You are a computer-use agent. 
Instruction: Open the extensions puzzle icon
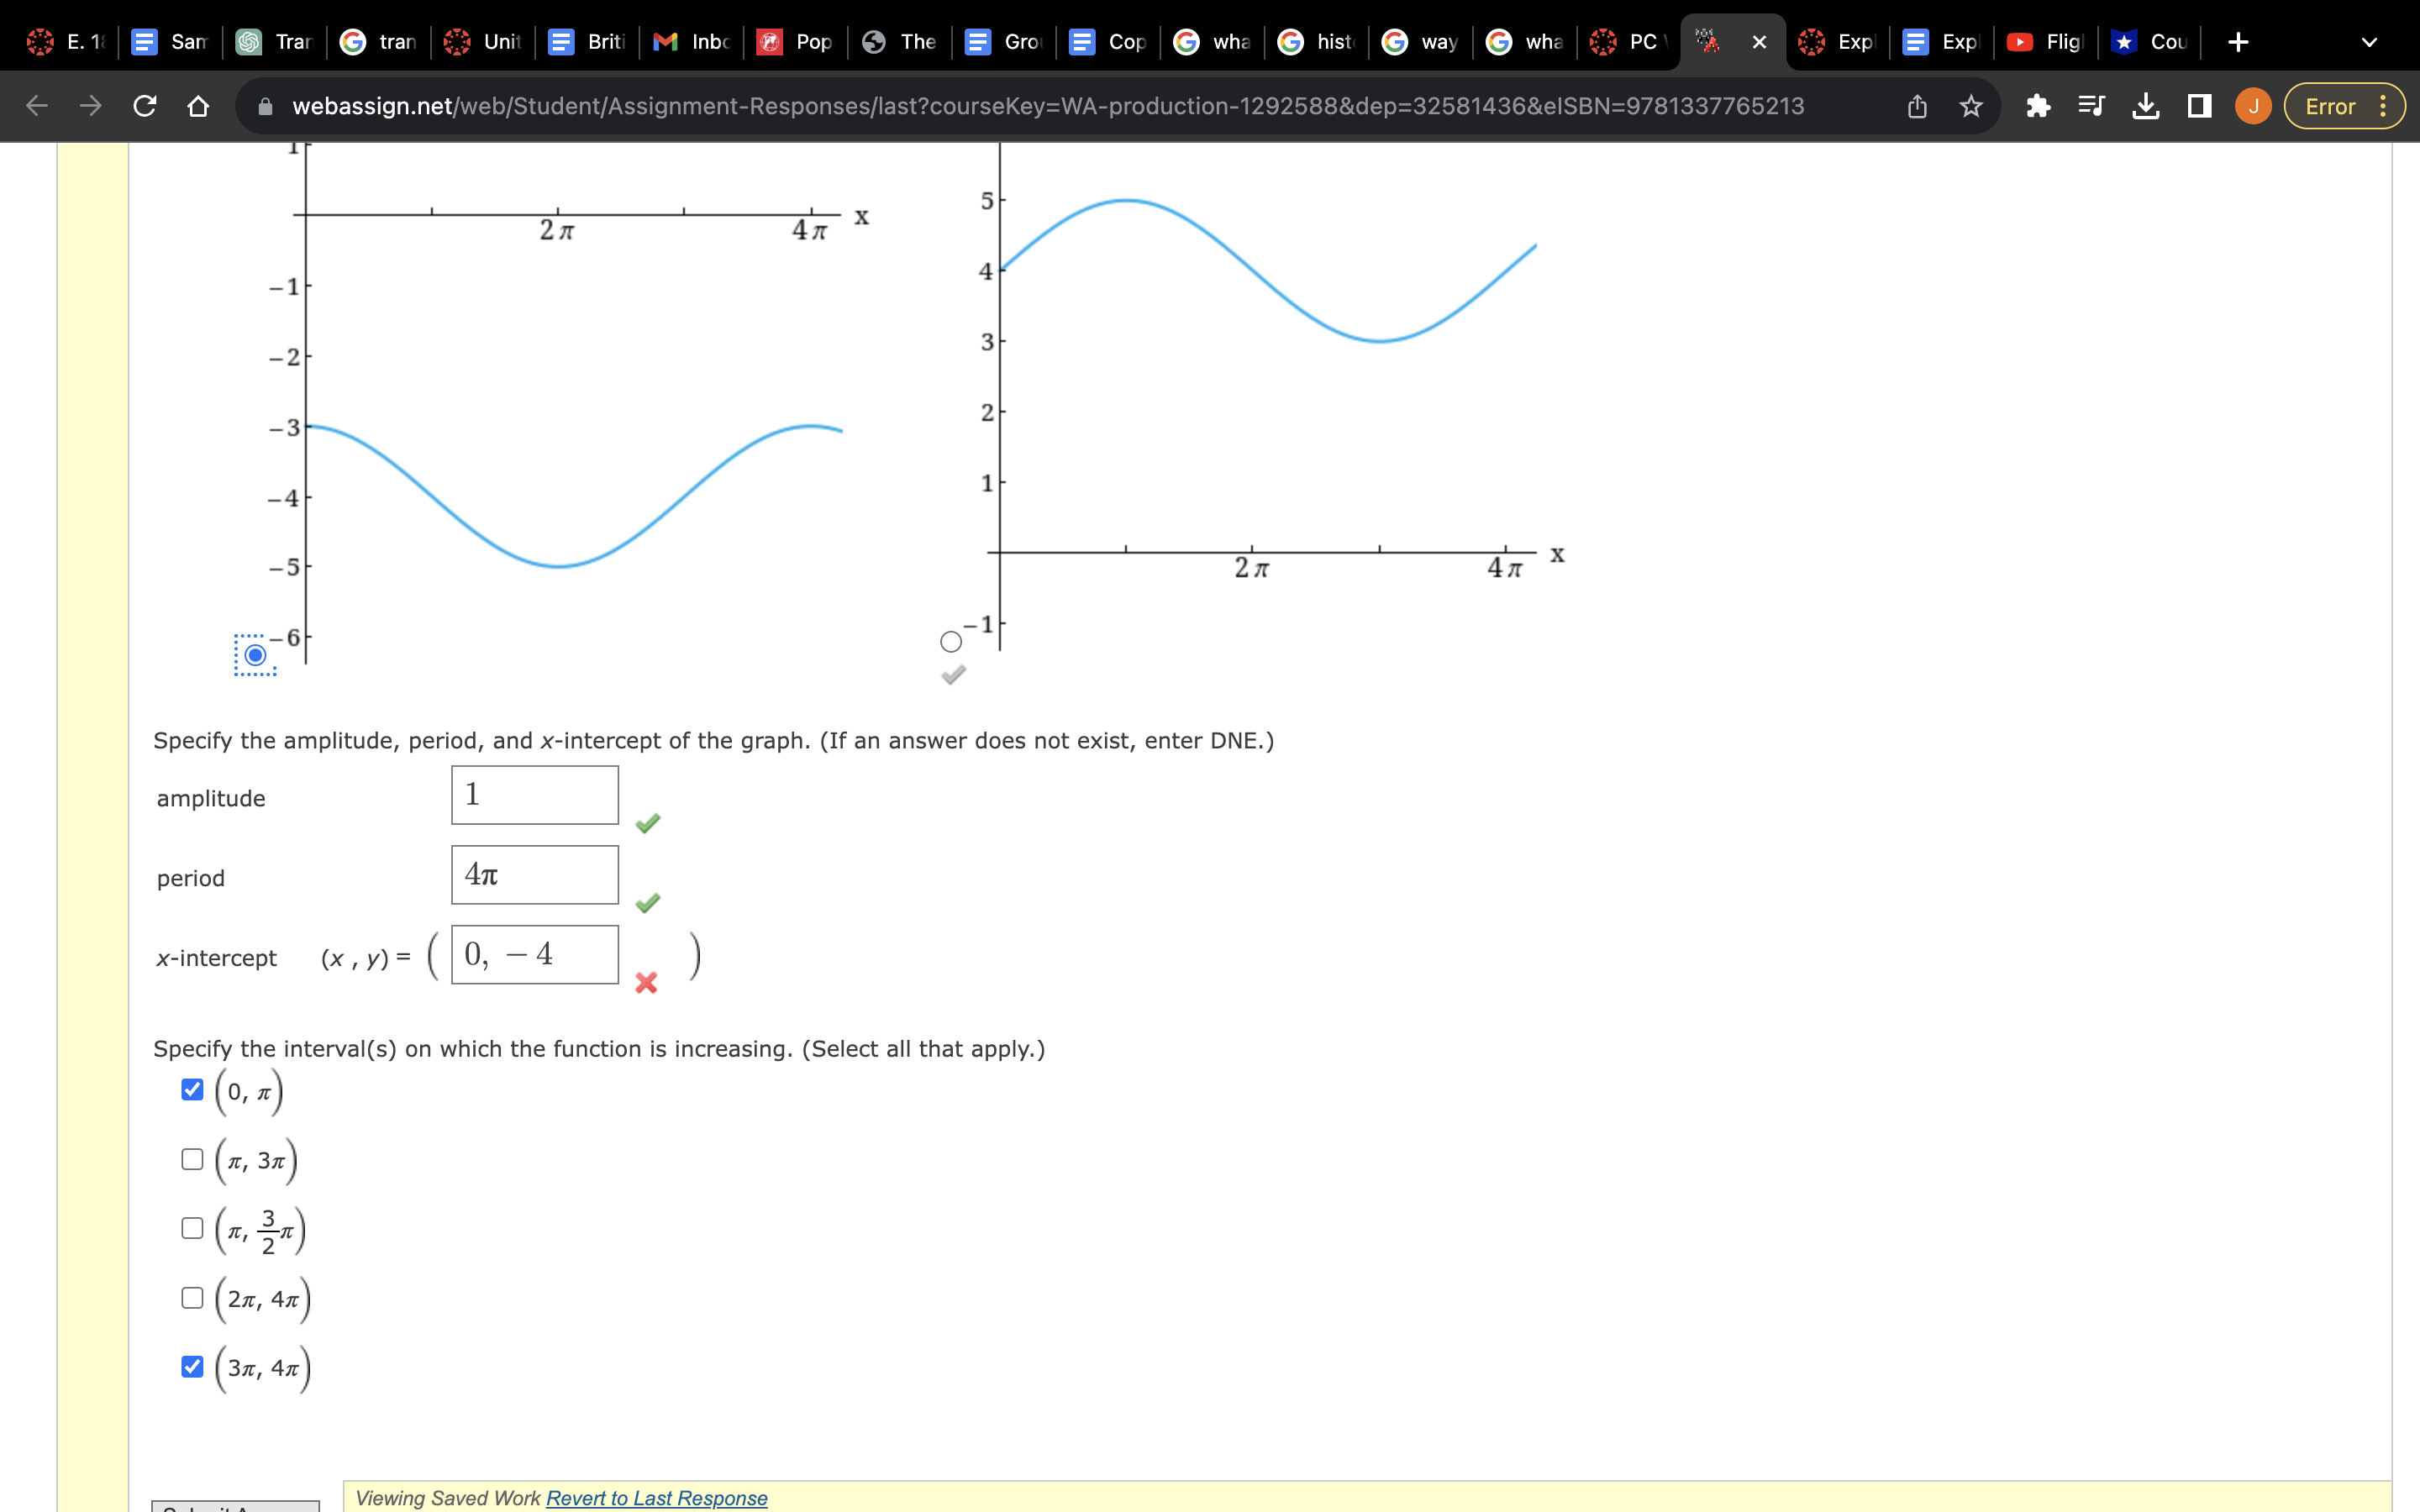coord(2037,106)
